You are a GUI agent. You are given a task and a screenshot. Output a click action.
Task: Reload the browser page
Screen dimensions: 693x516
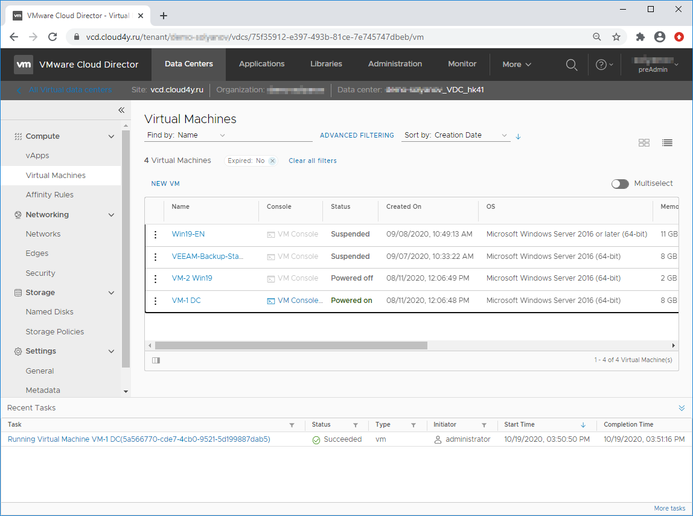pyautogui.click(x=53, y=37)
